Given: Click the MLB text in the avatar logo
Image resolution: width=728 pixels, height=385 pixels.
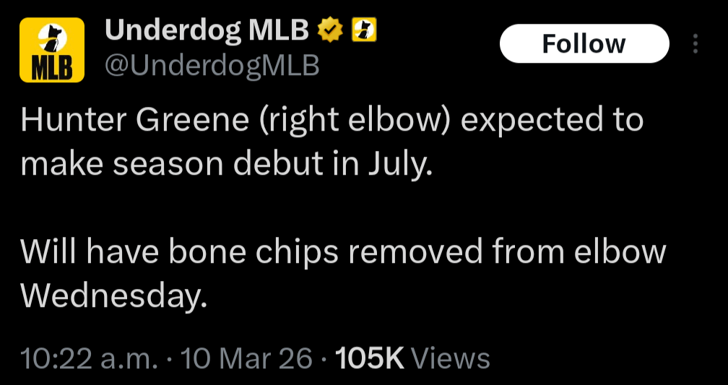Looking at the screenshot, I should tap(52, 67).
